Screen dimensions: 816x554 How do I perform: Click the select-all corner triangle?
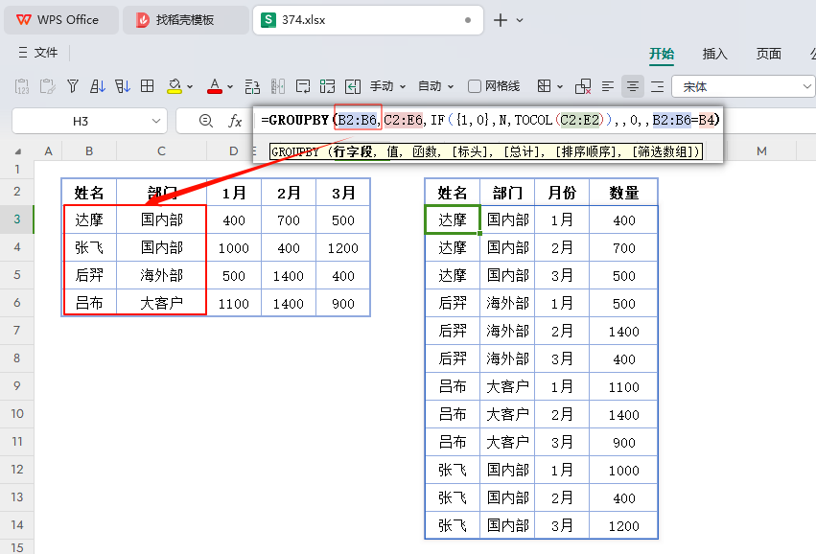point(17,151)
